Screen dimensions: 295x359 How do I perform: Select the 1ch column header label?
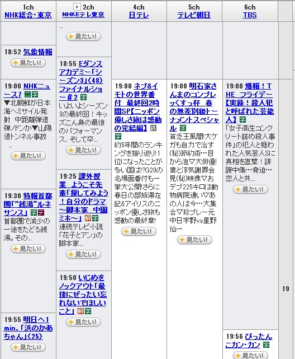pyautogui.click(x=28, y=7)
